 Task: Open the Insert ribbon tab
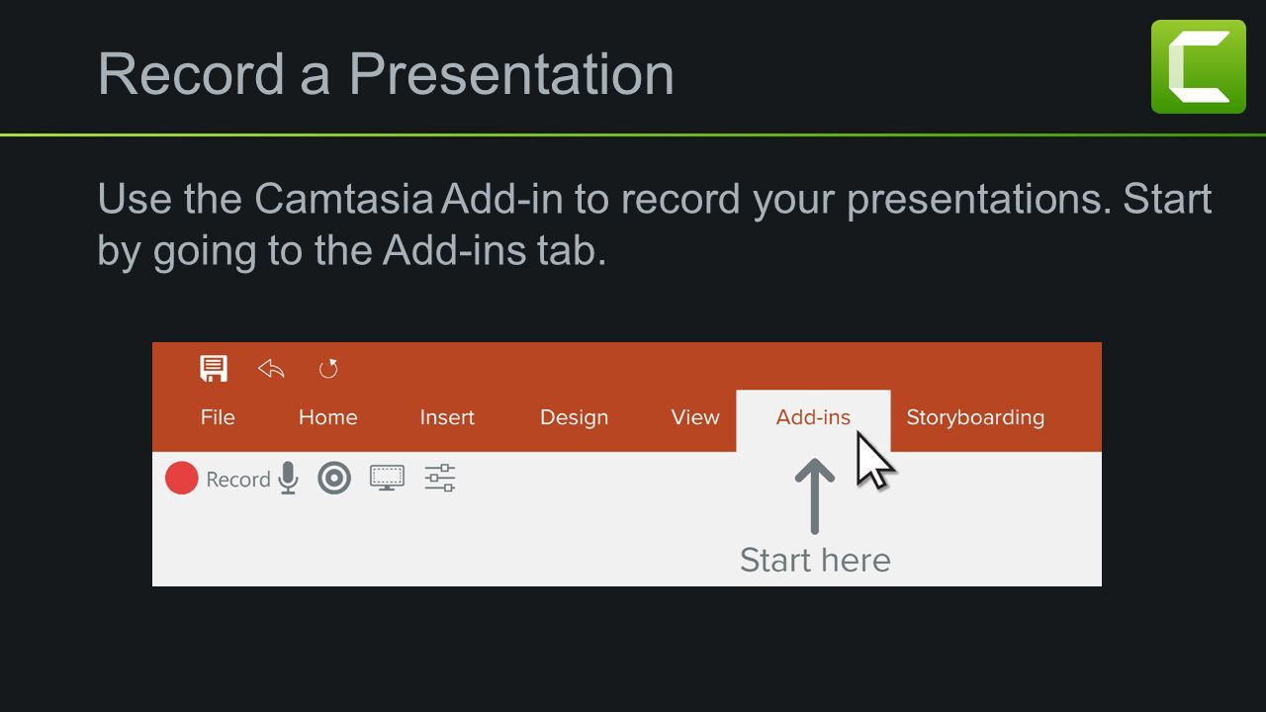(447, 417)
